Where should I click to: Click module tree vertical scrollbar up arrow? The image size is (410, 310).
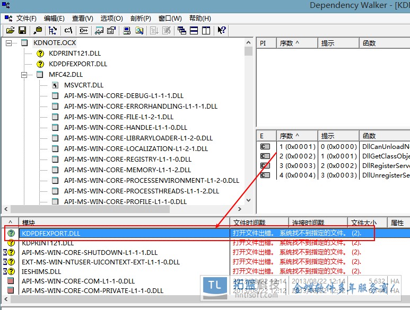[x=248, y=42]
